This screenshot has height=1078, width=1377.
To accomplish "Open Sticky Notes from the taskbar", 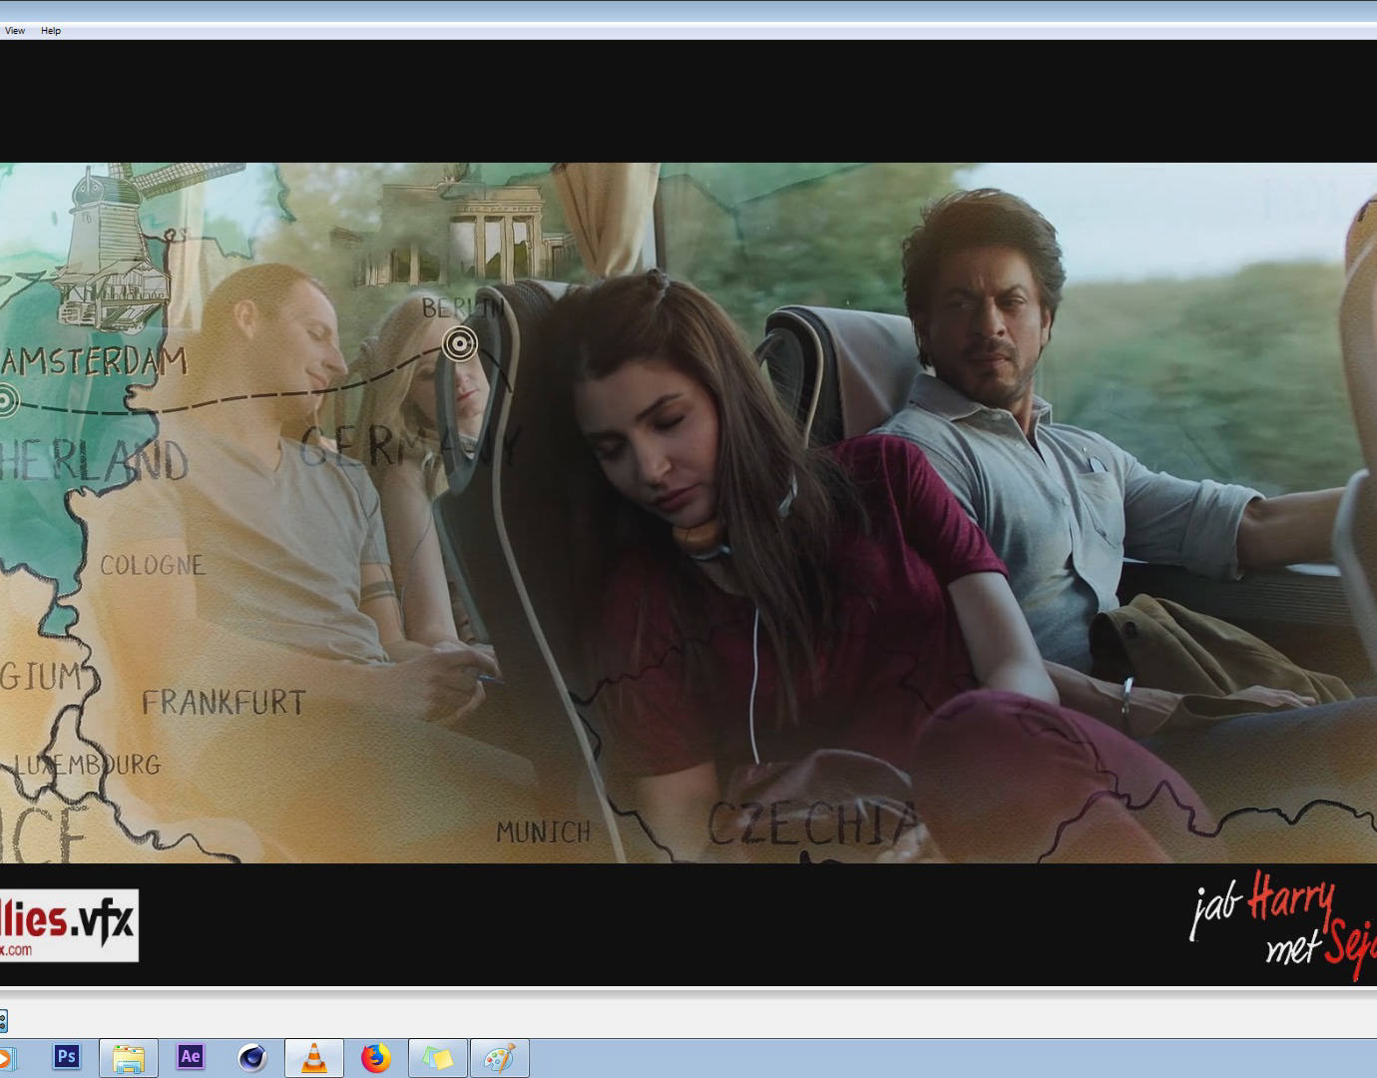I will [x=438, y=1057].
